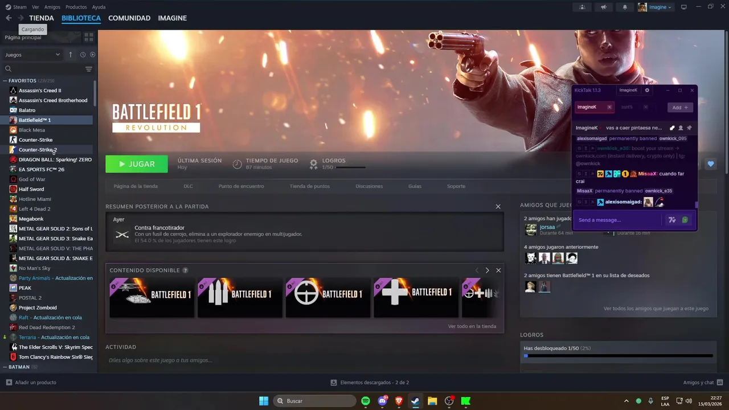Screen dimensions: 729x410
Task: Show previous available content with left chevron
Action: click(x=477, y=270)
